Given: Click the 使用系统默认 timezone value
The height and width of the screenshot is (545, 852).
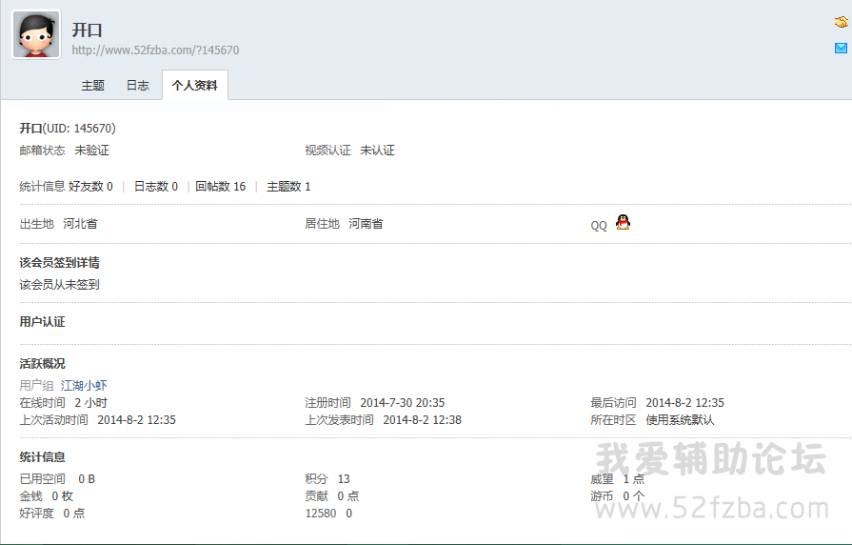Looking at the screenshot, I should 680,420.
